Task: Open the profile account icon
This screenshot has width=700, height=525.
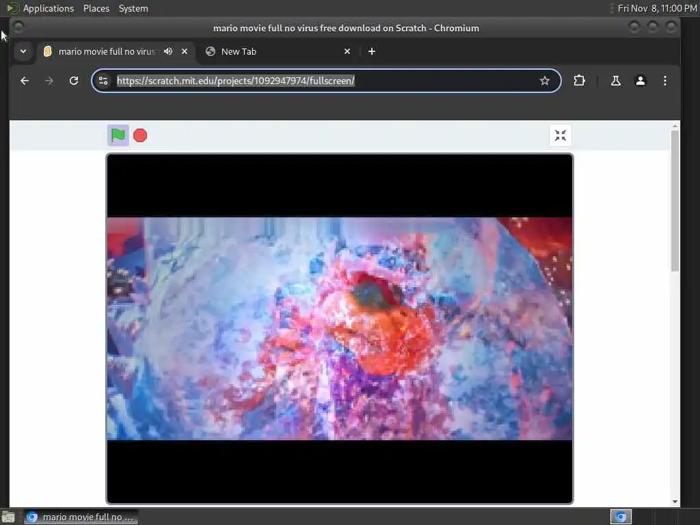Action: tap(640, 81)
